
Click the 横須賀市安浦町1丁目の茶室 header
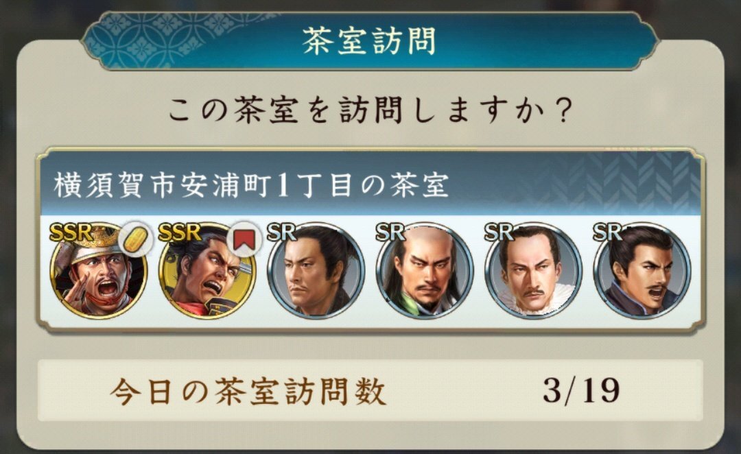251,184
